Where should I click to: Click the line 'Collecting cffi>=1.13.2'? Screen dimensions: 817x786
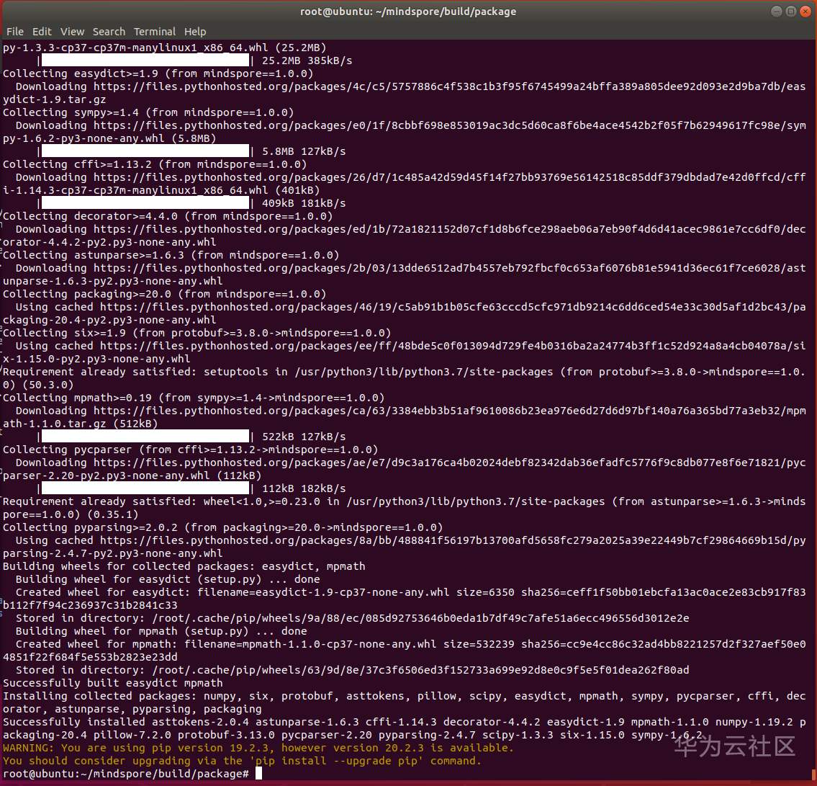pyautogui.click(x=155, y=164)
